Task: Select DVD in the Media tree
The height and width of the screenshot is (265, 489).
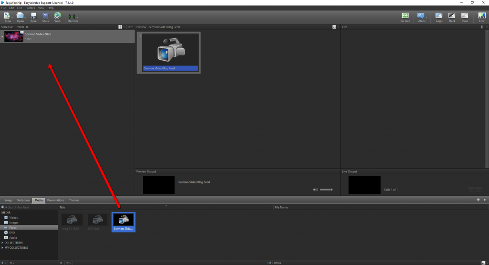Action: tap(12, 233)
